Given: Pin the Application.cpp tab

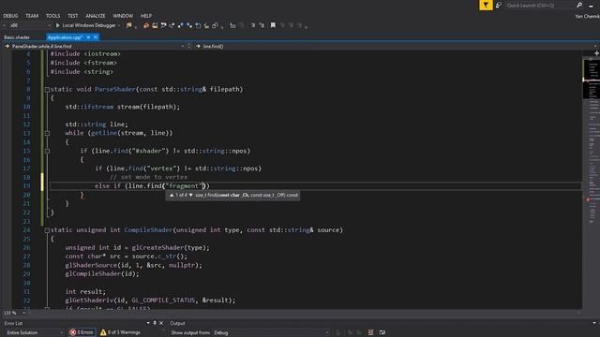Looking at the screenshot, I should (88, 37).
